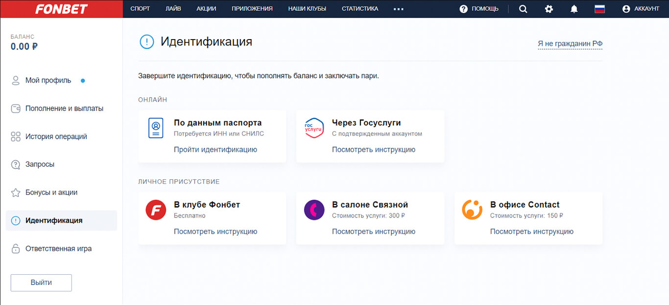Click Пройти идентификацию under passport data
The width and height of the screenshot is (669, 305).
coord(215,150)
